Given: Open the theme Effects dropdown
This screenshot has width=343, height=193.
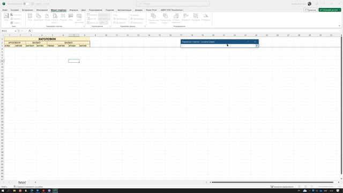Looking at the screenshot, I should click(16, 23).
